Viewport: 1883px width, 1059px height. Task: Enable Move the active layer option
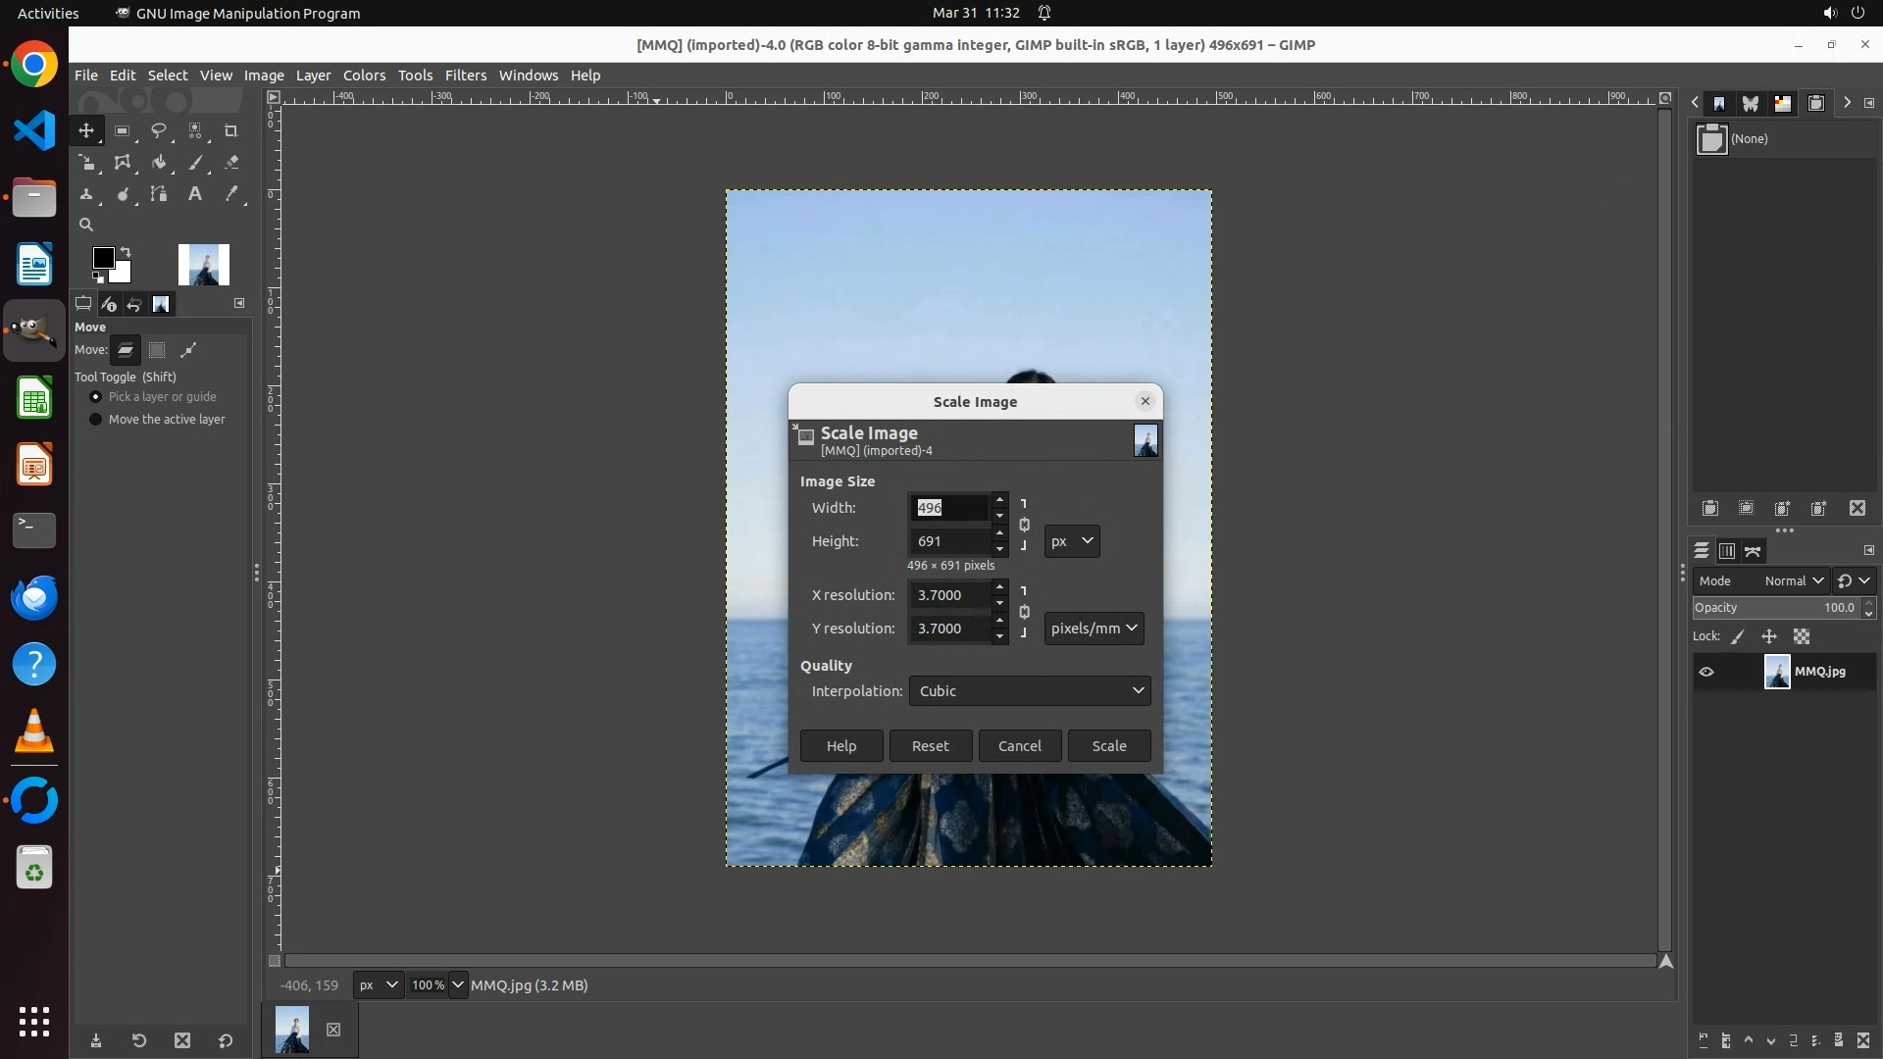click(x=96, y=420)
